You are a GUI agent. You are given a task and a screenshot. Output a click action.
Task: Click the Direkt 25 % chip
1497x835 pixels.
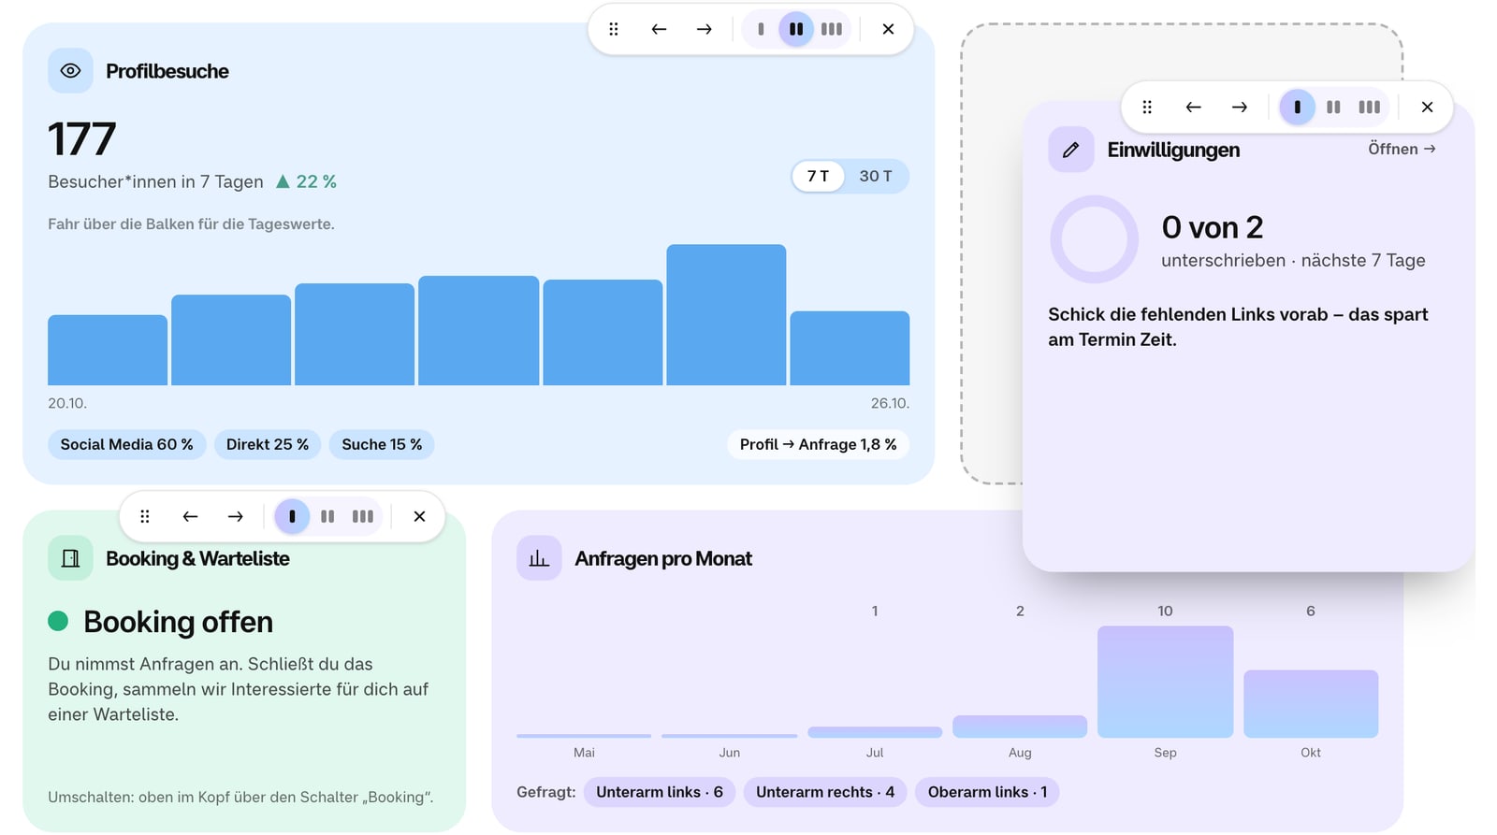[x=268, y=444]
